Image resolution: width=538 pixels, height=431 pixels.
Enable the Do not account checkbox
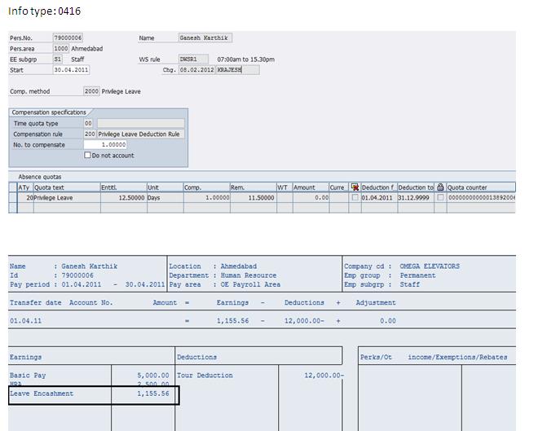88,156
